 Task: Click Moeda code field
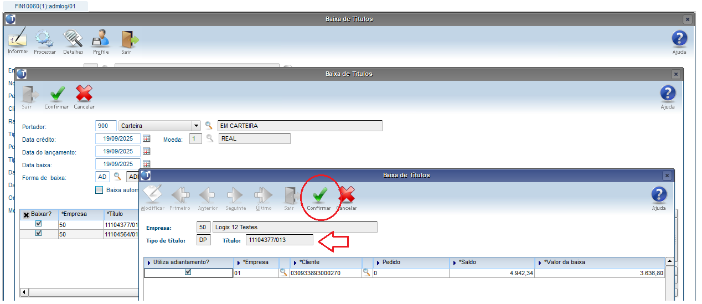coord(195,138)
